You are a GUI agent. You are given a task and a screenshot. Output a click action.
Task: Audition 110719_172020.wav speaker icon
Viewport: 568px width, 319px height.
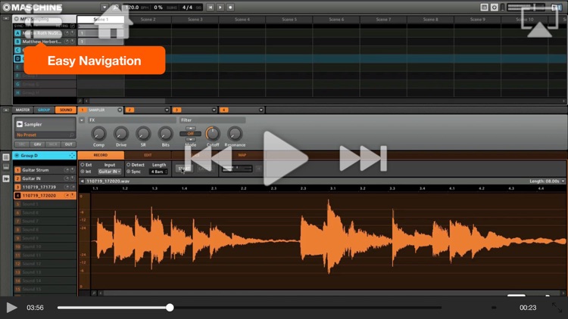click(83, 181)
